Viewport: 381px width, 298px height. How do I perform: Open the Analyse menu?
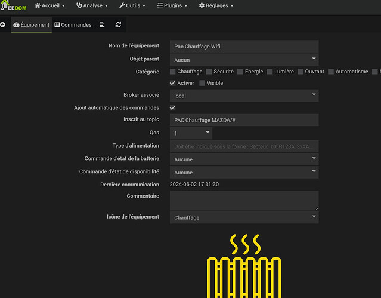92,5
